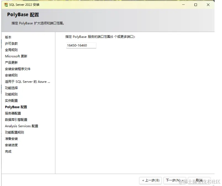222x186 pixels.
Task: Select the Analysis Services 配置 step
Action: [x=22, y=126]
